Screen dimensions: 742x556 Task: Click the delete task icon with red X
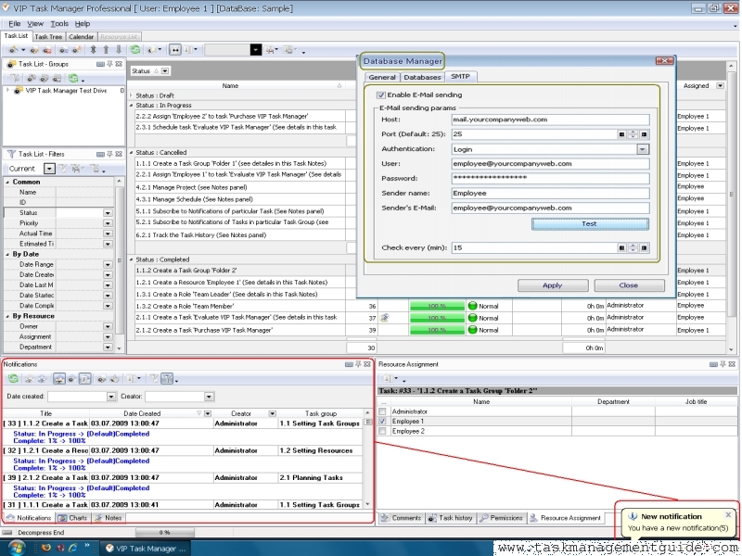pyautogui.click(x=47, y=50)
